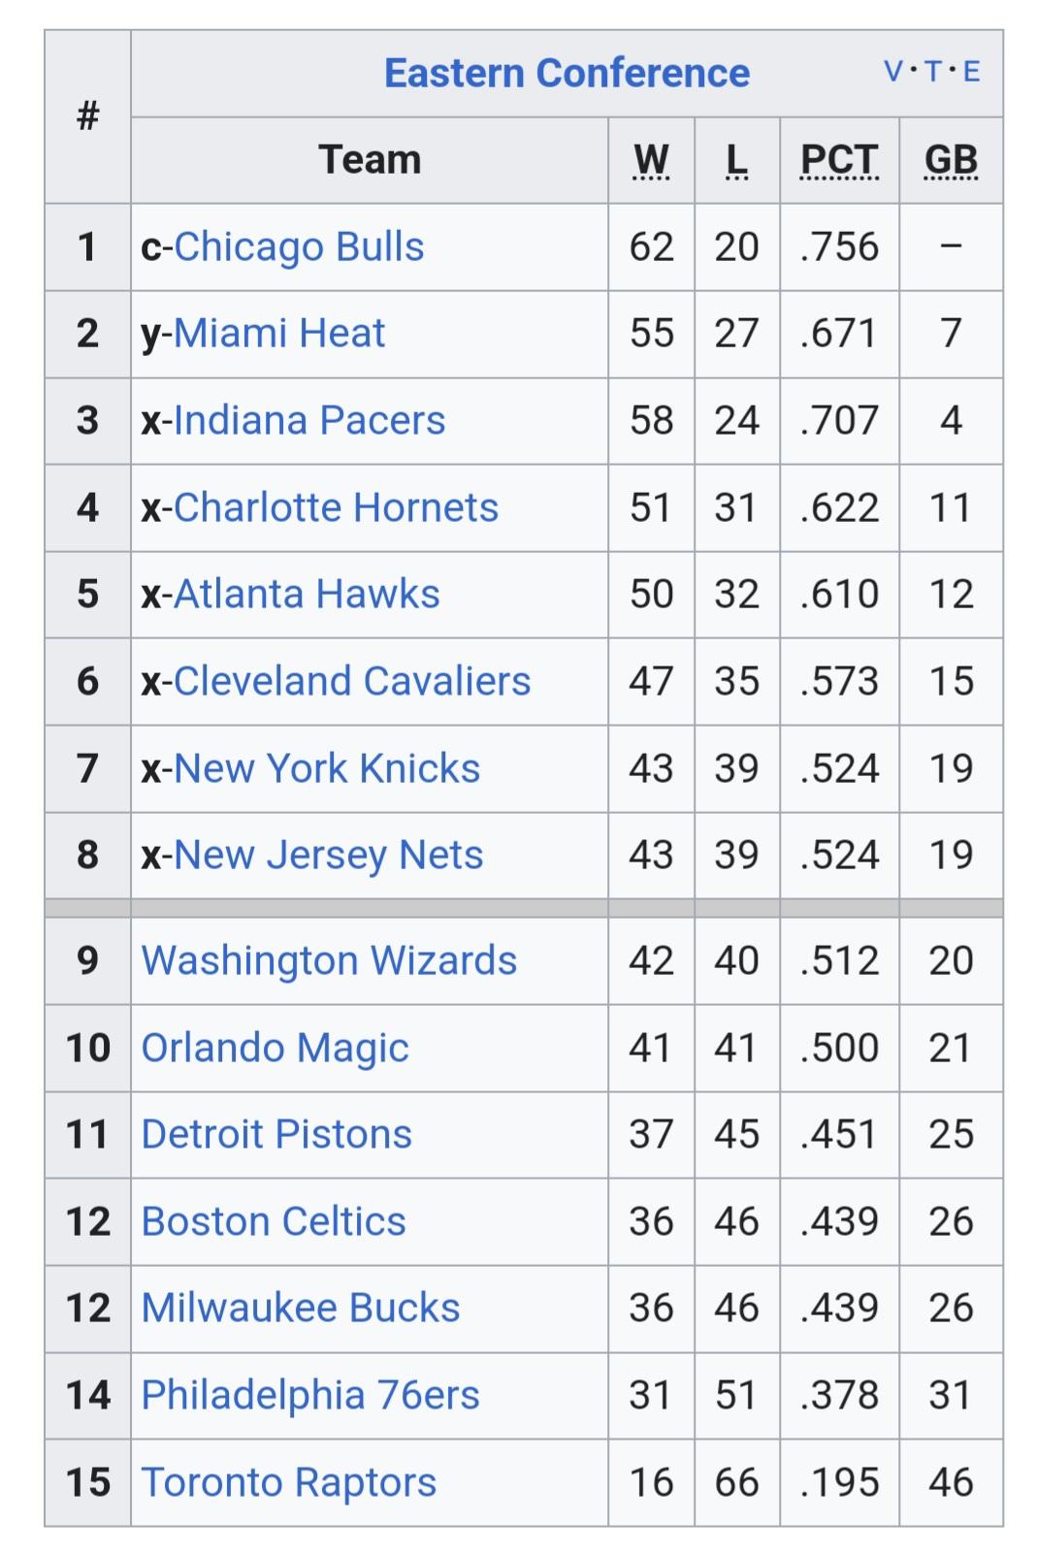The width and height of the screenshot is (1037, 1553).
Task: Open the Chicago Bulls team page
Action: 299,246
